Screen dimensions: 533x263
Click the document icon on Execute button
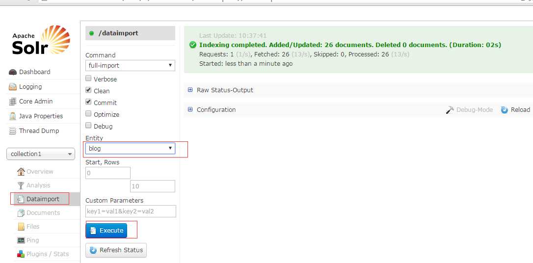click(93, 231)
